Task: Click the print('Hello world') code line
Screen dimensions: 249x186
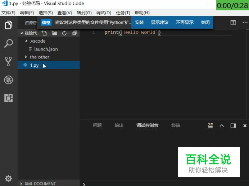Action: [x=133, y=32]
